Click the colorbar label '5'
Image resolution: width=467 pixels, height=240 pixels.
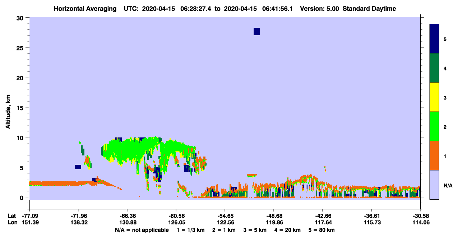click(445, 39)
